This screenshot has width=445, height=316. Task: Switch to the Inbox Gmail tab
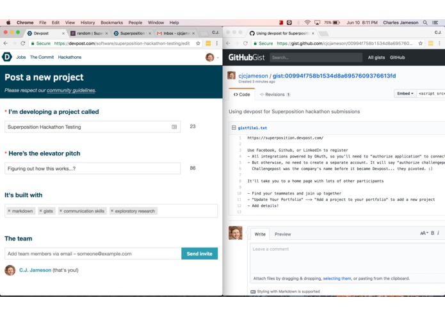pos(175,33)
